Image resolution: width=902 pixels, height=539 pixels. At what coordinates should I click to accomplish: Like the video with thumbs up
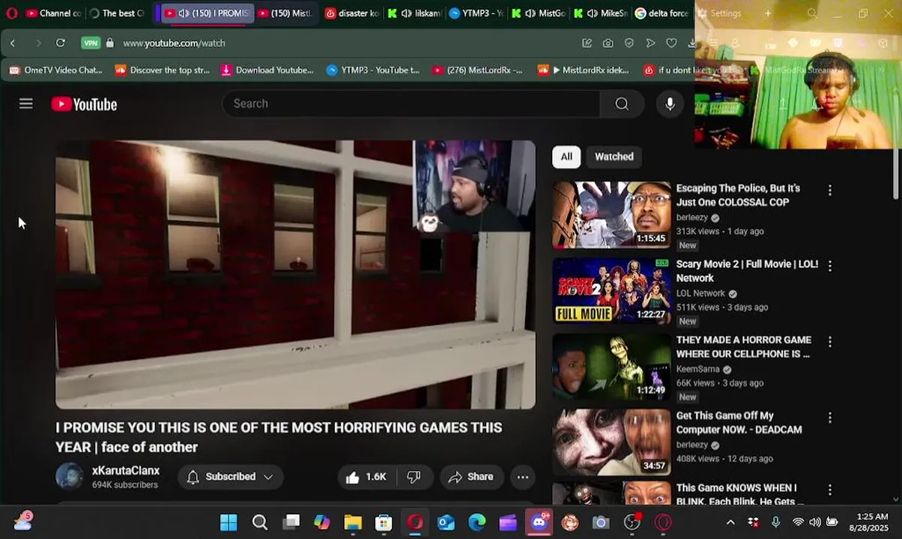[x=366, y=477]
